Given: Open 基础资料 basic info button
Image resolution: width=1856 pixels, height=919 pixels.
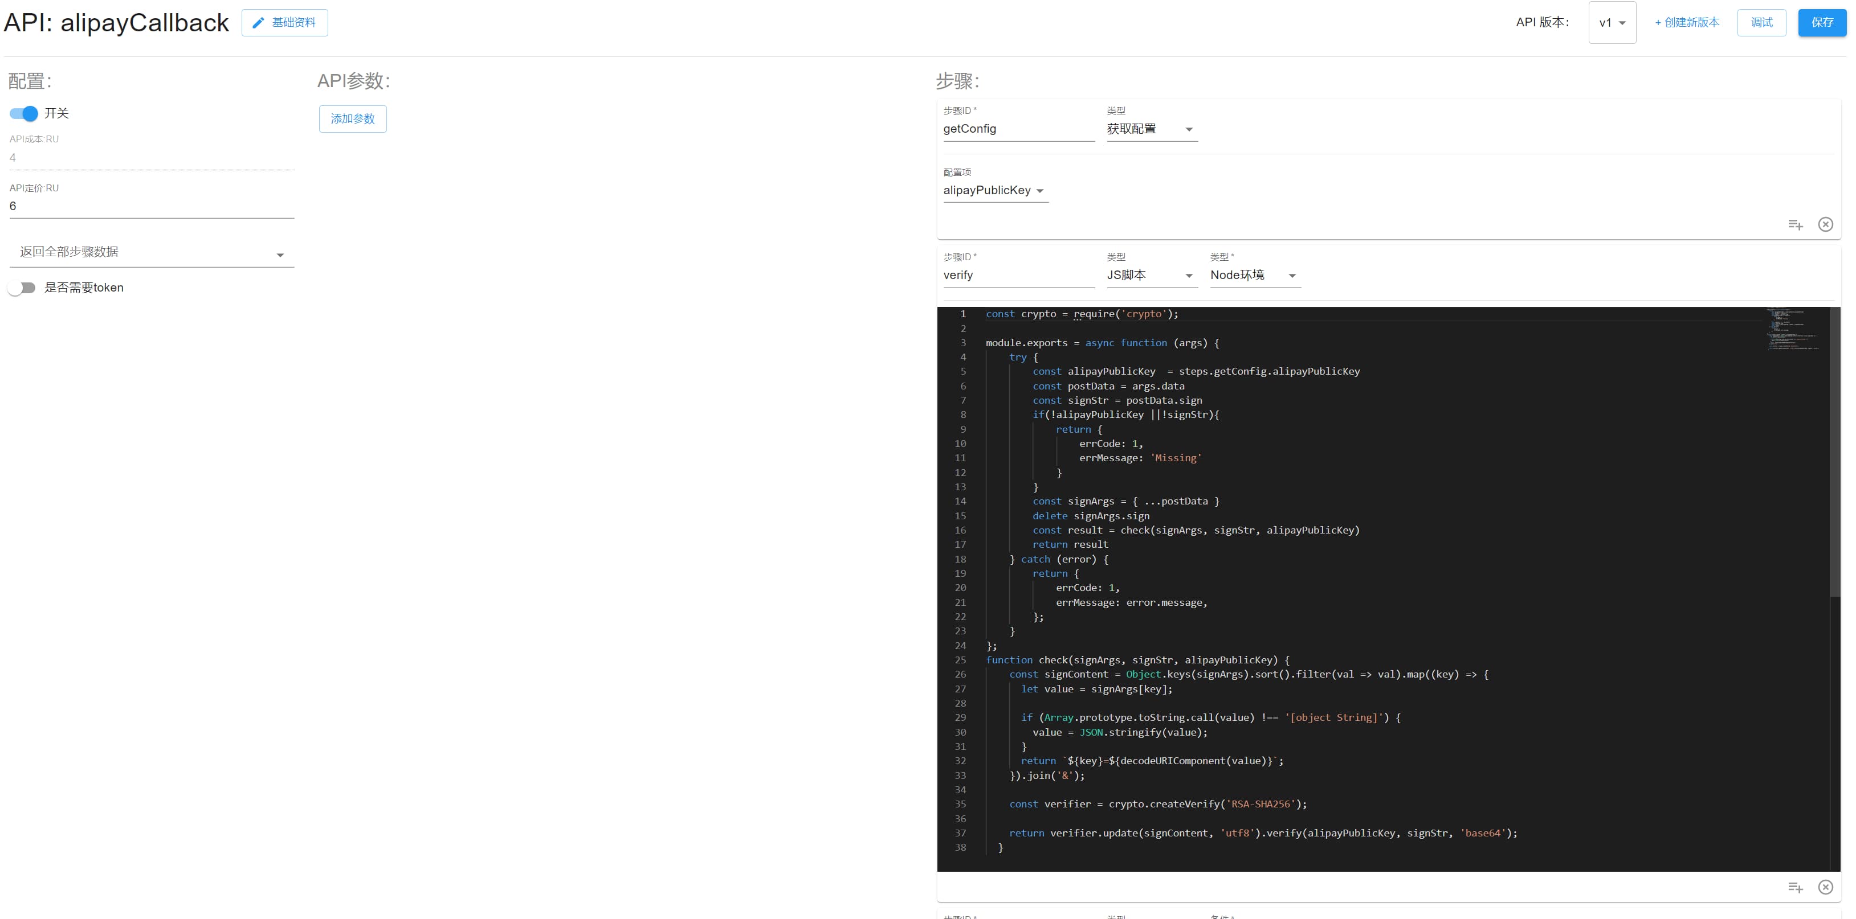Looking at the screenshot, I should click(284, 23).
